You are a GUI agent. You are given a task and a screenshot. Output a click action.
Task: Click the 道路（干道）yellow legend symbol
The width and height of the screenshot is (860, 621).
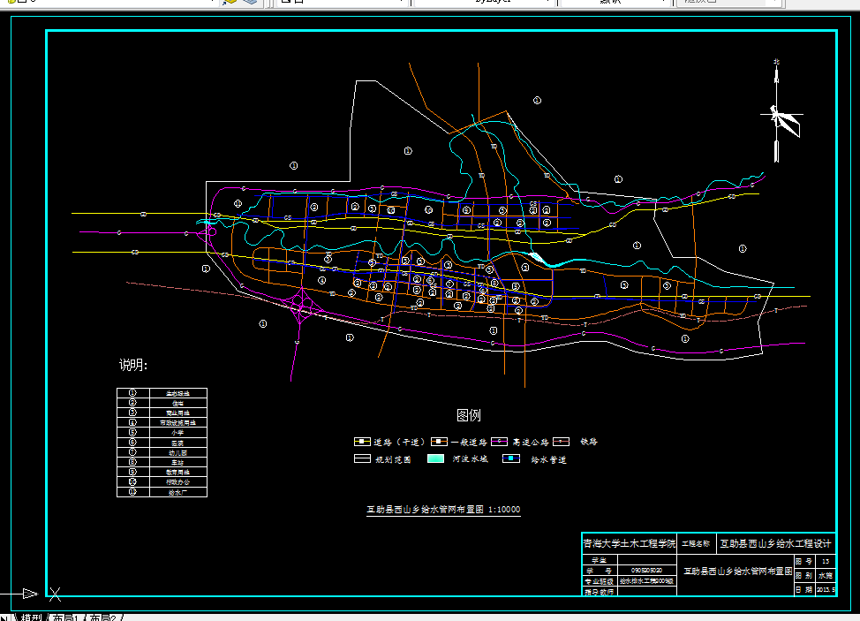pos(362,442)
